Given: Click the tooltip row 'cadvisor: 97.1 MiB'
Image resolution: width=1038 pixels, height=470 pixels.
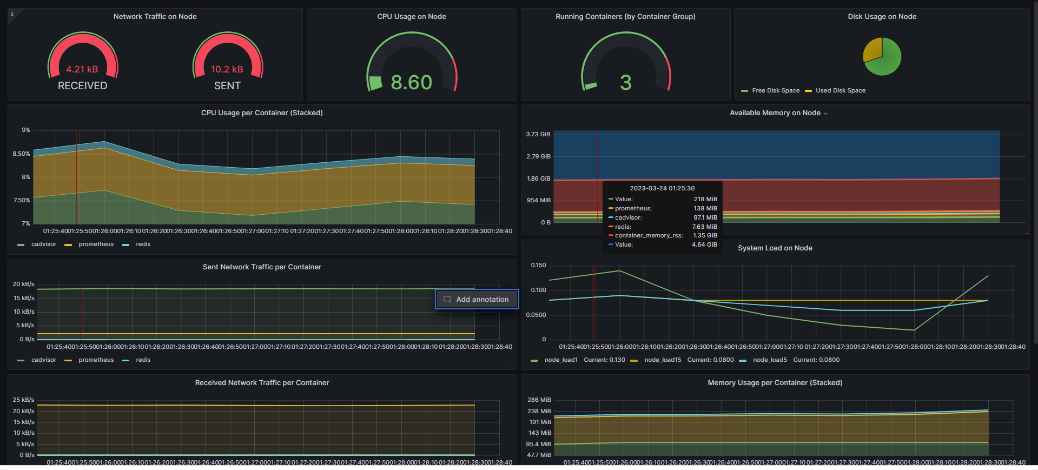Looking at the screenshot, I should click(x=663, y=218).
